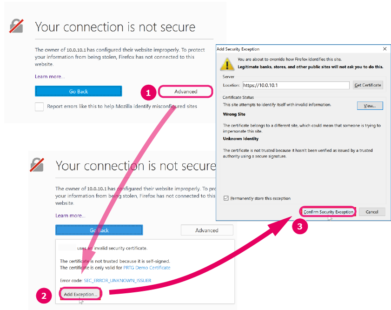Image resolution: width=391 pixels, height=310 pixels.
Task: Select the step 1 marker badge
Action: tap(148, 93)
